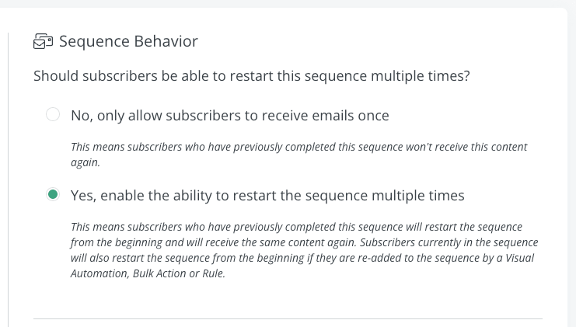Select the green 'Yes' radio button circle
Screen dimensions: 576x327
53,194
